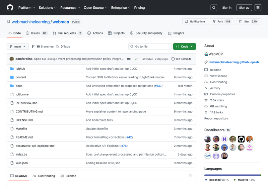Click the docs folder icon
The width and height of the screenshot is (268, 188).
pos(12,86)
